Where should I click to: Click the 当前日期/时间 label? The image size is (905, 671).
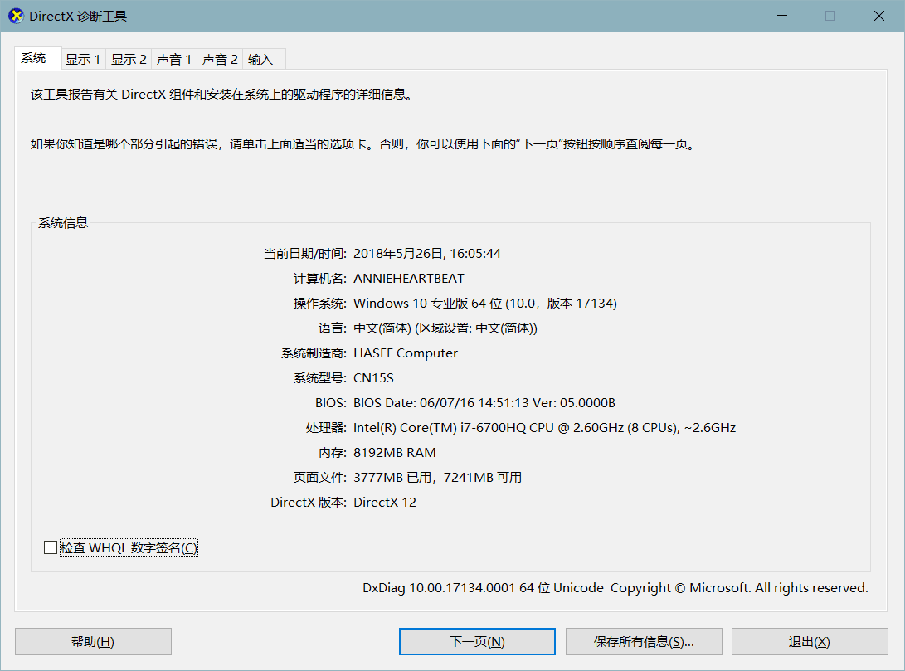[x=304, y=254]
